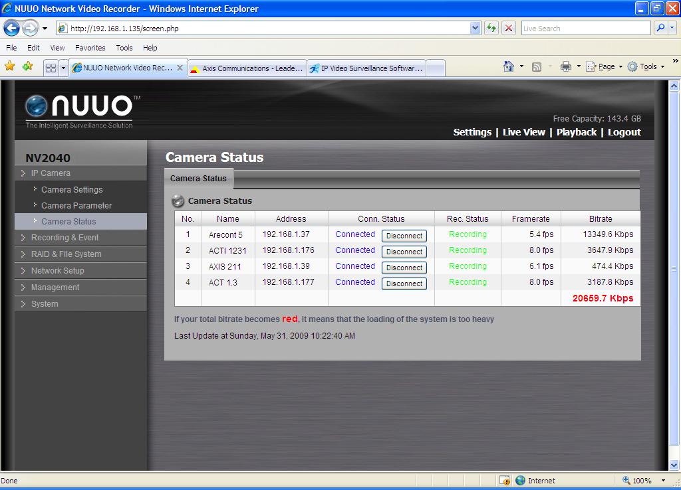The image size is (681, 490).
Task: Open the Page toolbar menu
Action: 604,66
